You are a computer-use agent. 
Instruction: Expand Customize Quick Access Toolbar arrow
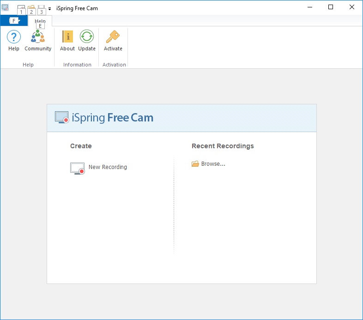[50, 8]
